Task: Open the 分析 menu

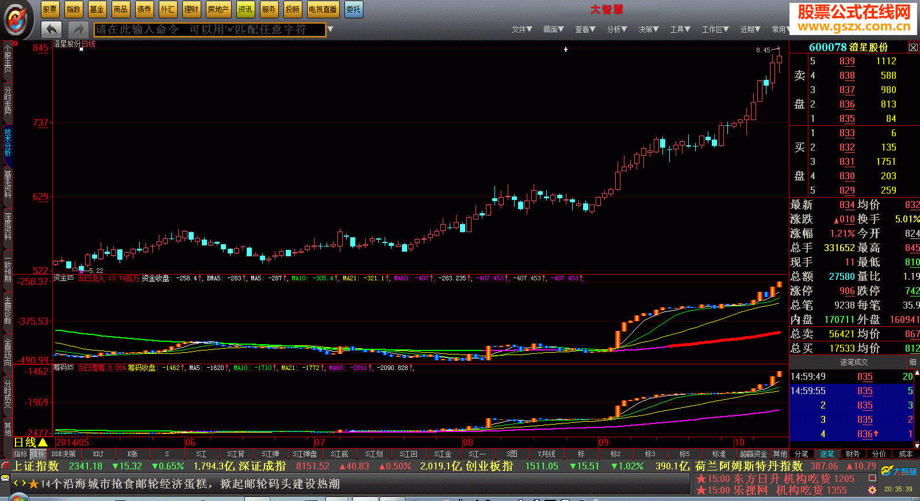Action: pos(617,29)
